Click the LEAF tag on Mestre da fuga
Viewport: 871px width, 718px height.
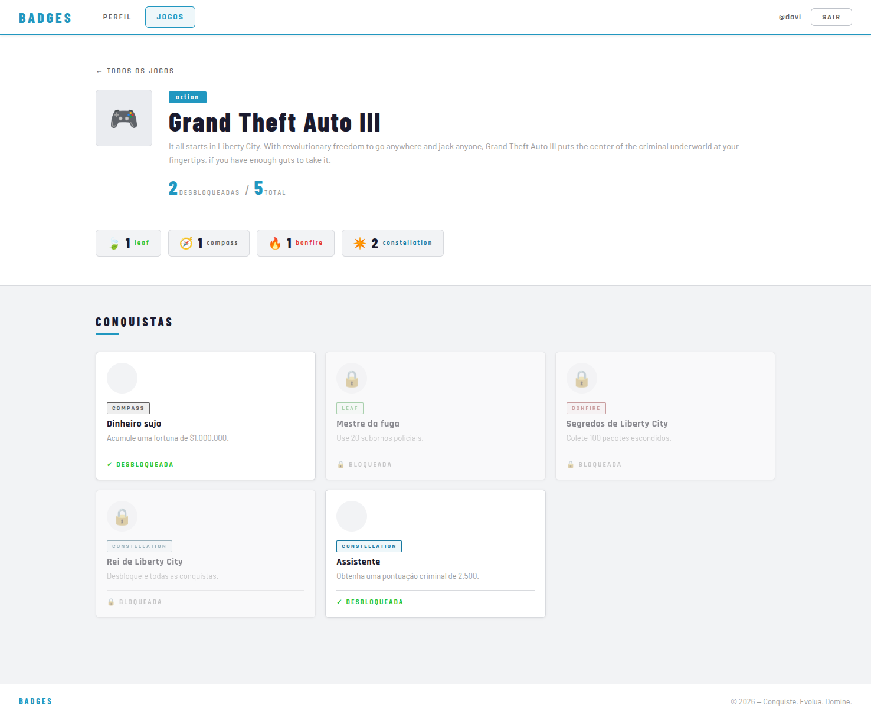350,408
